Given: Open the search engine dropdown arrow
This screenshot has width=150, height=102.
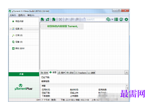Looking at the screenshot, I should (112, 19).
